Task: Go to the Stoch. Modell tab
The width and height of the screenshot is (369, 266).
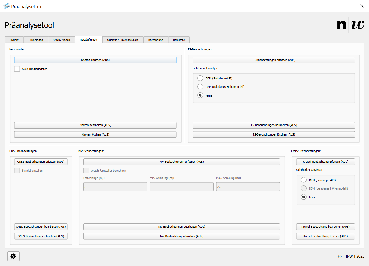Action: 61,40
